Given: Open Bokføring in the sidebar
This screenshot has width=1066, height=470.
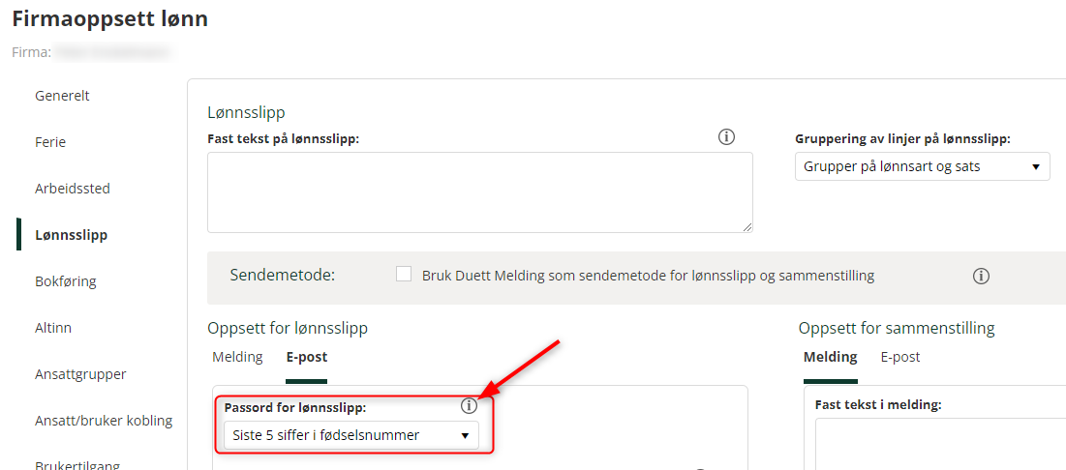Looking at the screenshot, I should 65,281.
